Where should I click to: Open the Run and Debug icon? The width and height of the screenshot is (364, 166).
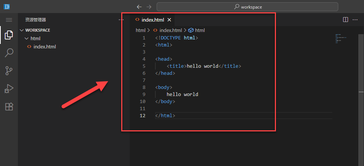pyautogui.click(x=9, y=89)
